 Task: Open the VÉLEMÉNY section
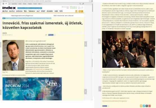click(x=50, y=11)
